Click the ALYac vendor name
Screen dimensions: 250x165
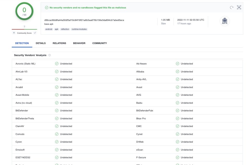coord(19,79)
